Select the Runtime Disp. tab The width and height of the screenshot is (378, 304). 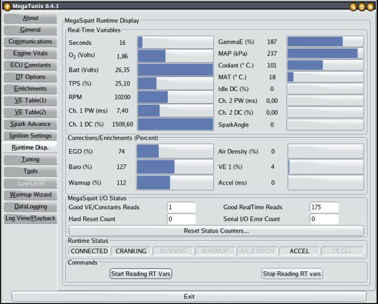click(x=30, y=147)
